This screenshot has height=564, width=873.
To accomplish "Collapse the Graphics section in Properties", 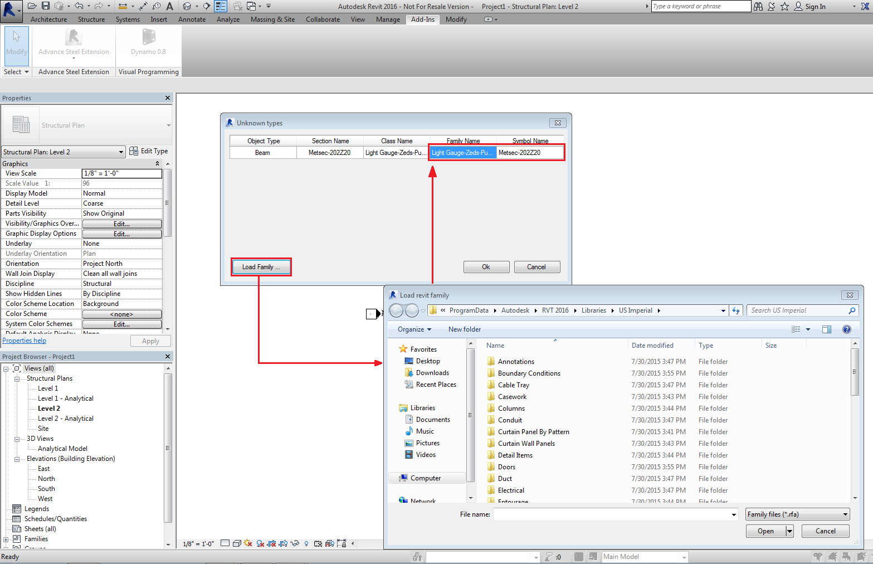I will (x=157, y=164).
